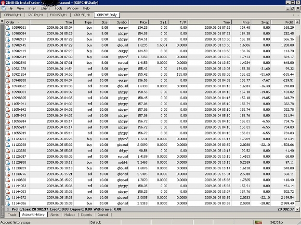Switch to the GBPAUD,H4 chart tab
301x225 pixels.
(13, 15)
